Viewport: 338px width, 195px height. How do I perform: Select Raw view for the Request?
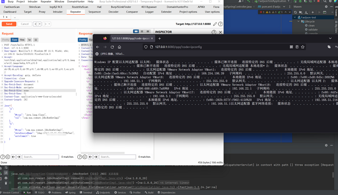point(14,40)
